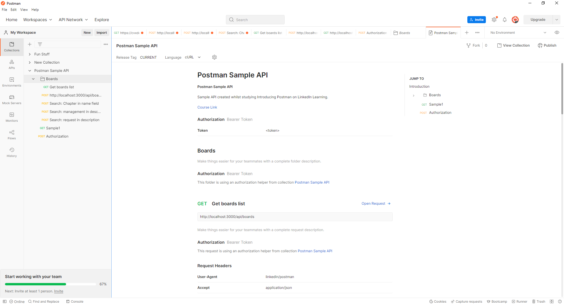Open the Help menu

[x=35, y=10]
